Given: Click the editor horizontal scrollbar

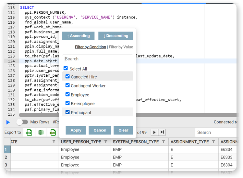Looking at the screenshot, I should (128, 115).
